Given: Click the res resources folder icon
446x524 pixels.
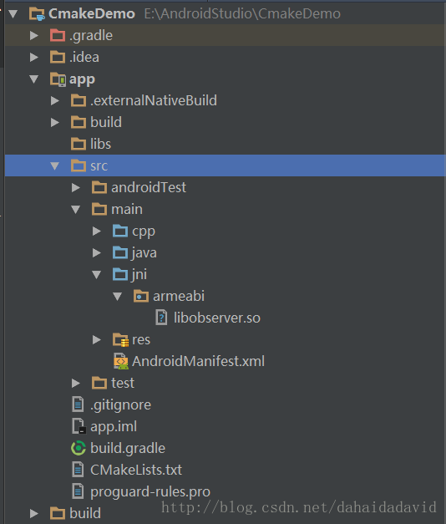Looking at the screenshot, I should point(120,340).
